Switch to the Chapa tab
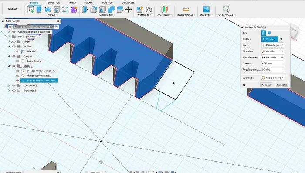The image size is (305, 173). tap(89, 3)
